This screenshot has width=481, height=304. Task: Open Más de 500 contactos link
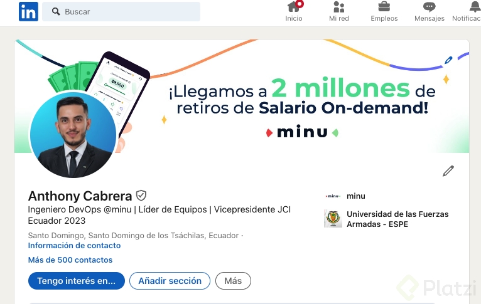pos(70,260)
